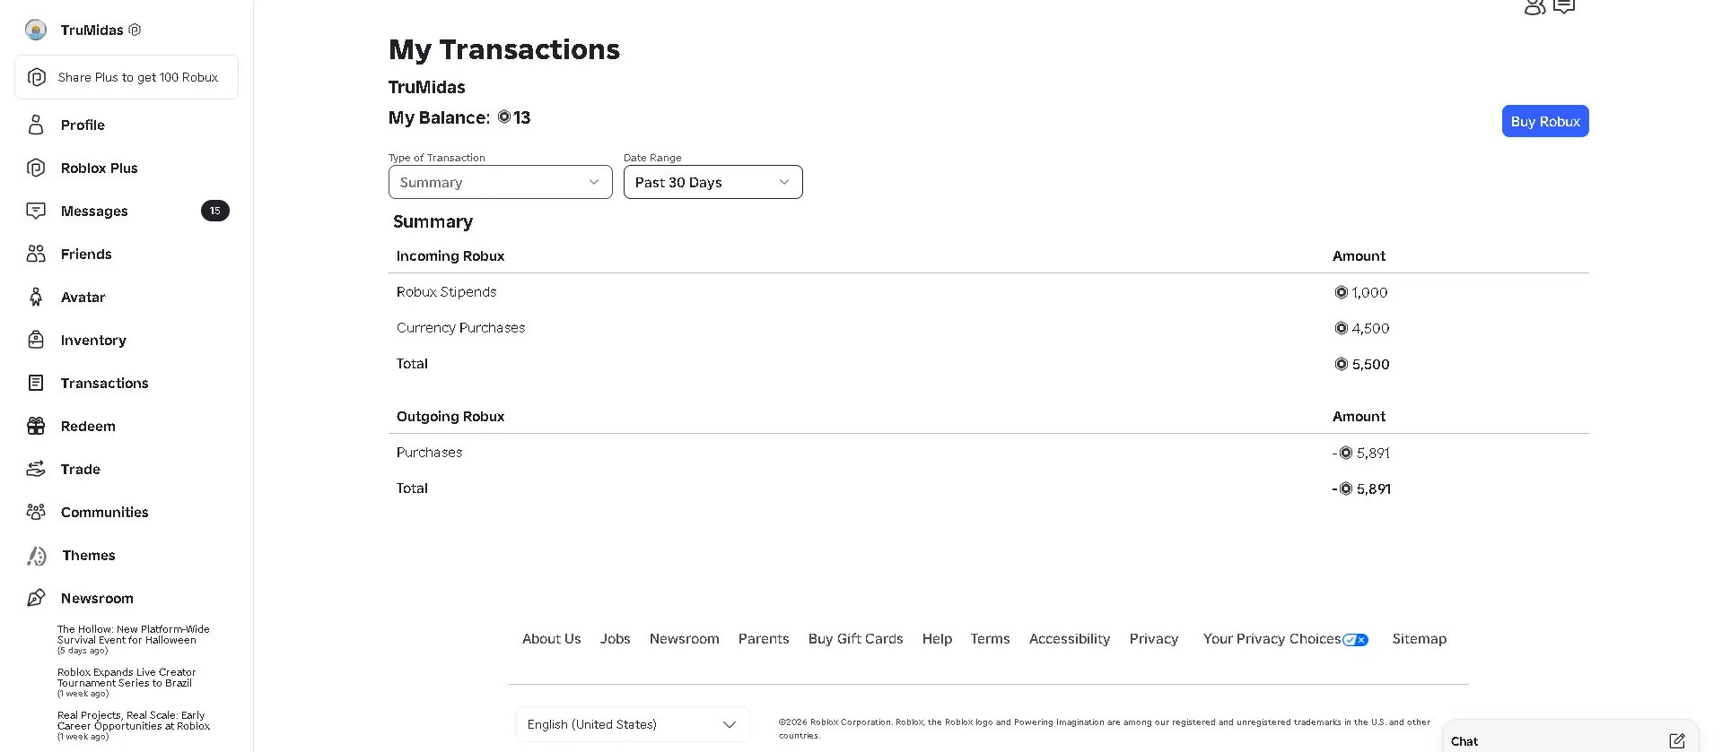Click the Buy Robux button
Screen dimensions: 1722x752
[1545, 121]
